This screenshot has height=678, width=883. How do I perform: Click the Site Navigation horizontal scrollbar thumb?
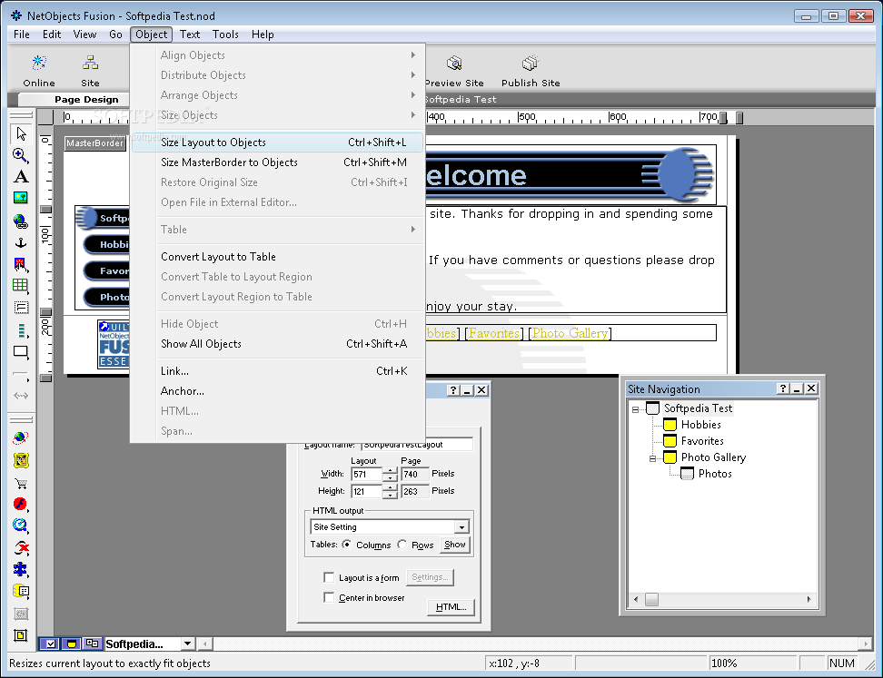651,600
